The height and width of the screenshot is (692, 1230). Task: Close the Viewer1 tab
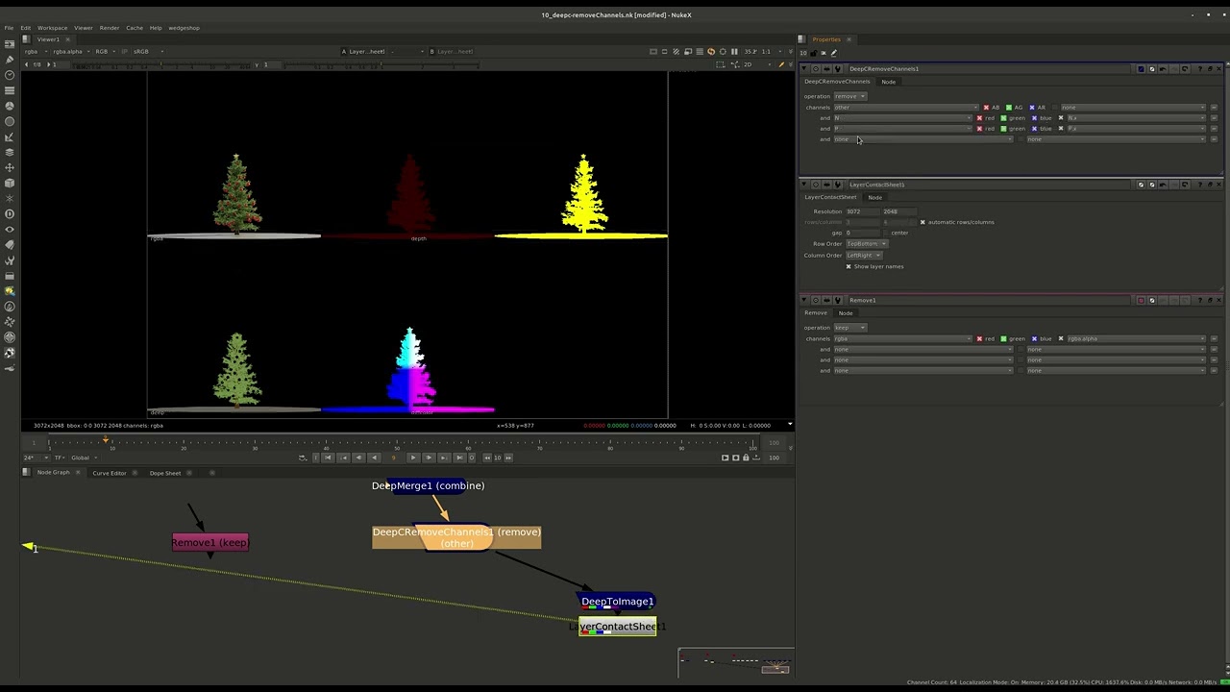click(x=67, y=39)
